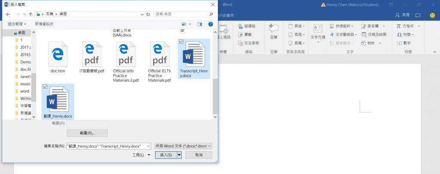This screenshot has width=440, height=174.
Task: Expand the 頁碼 page number dropdown
Action: [x=303, y=43]
